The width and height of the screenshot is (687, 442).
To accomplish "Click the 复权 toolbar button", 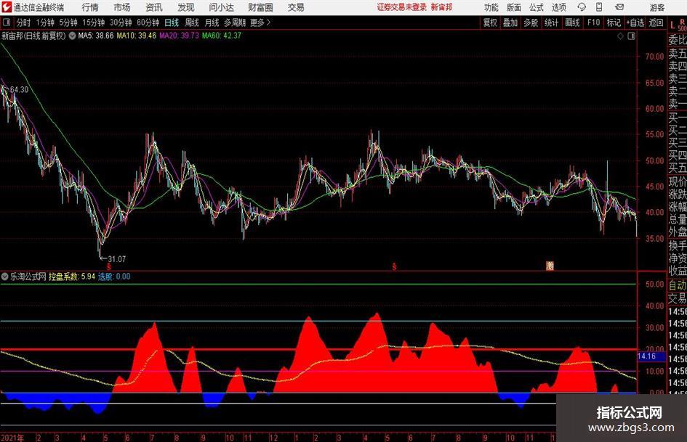I will pos(490,22).
